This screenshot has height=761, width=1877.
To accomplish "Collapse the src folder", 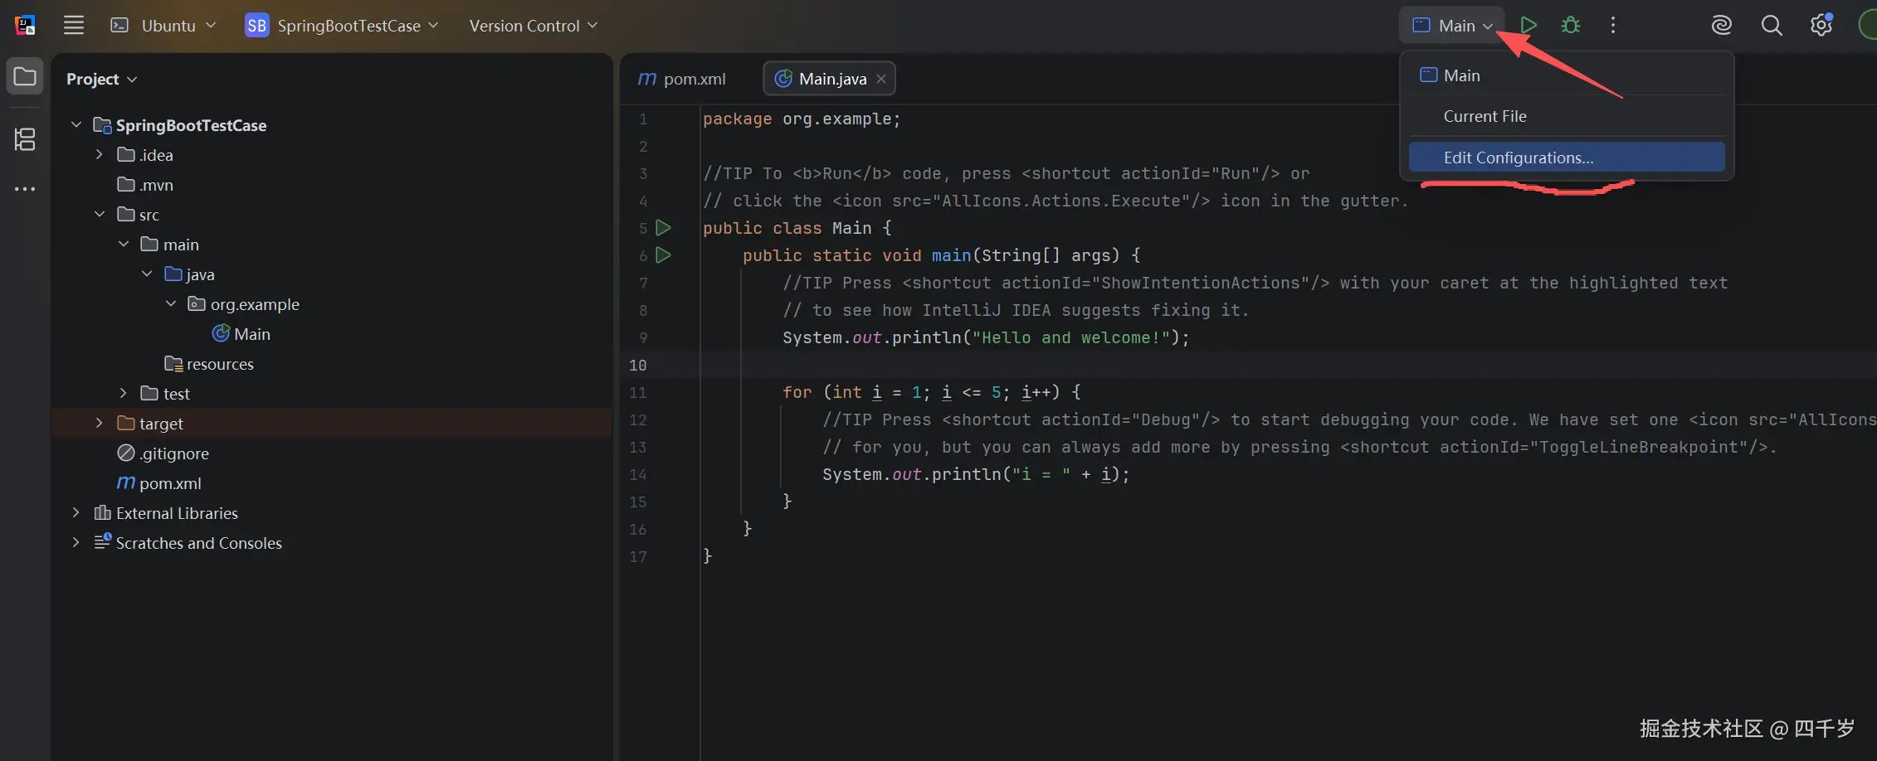I will 100,215.
